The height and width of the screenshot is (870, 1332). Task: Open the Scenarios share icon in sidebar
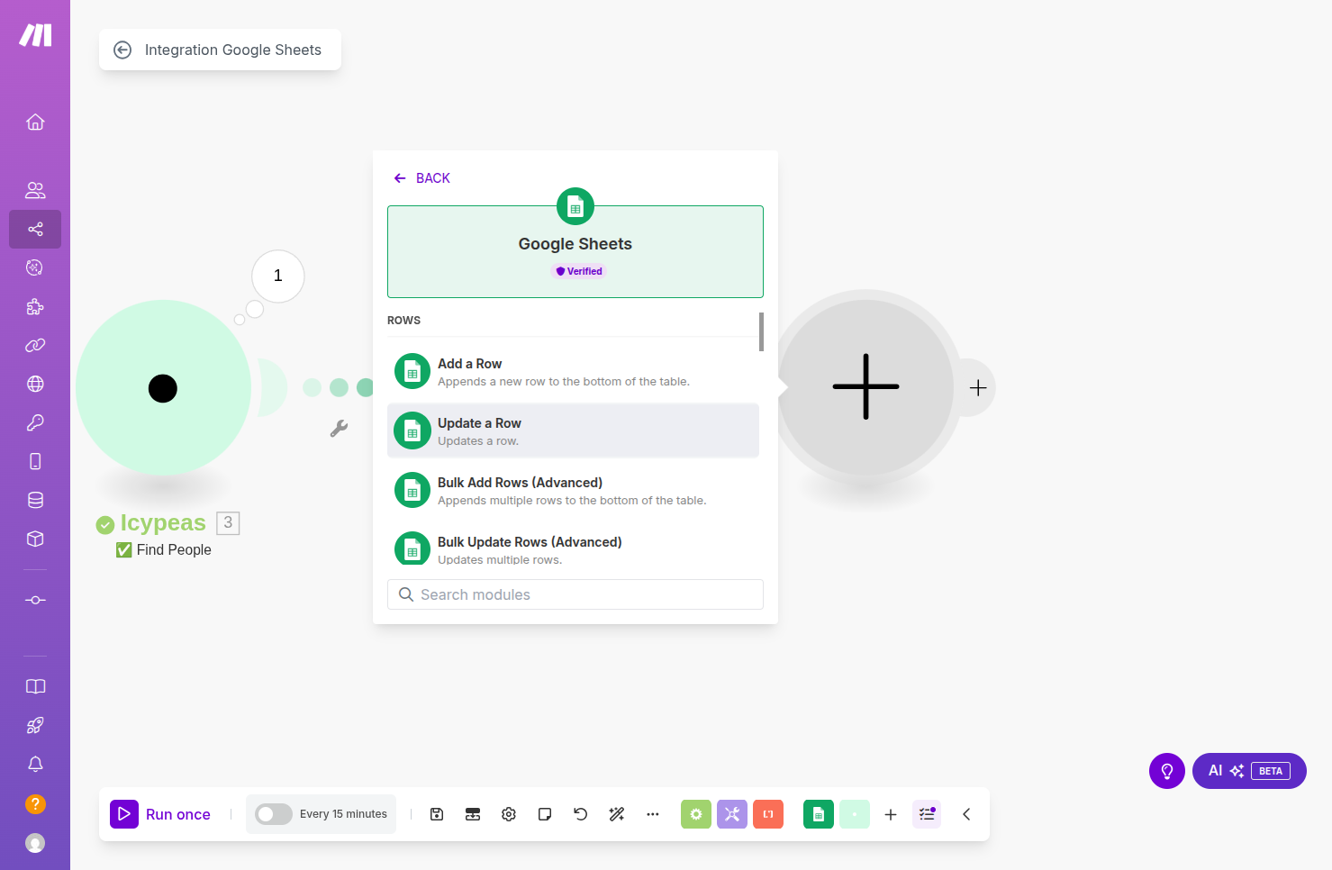click(x=35, y=229)
